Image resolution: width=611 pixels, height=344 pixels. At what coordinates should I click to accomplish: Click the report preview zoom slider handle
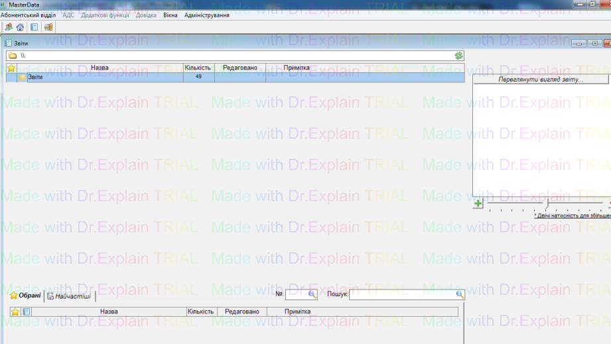[x=547, y=203]
